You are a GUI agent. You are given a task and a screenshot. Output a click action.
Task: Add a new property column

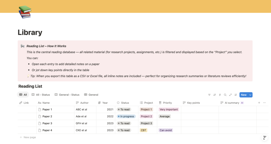[x=259, y=103]
